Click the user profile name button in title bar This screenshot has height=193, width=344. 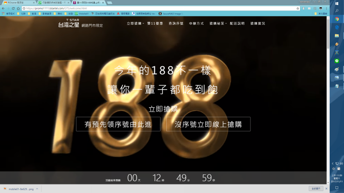tap(304, 1)
